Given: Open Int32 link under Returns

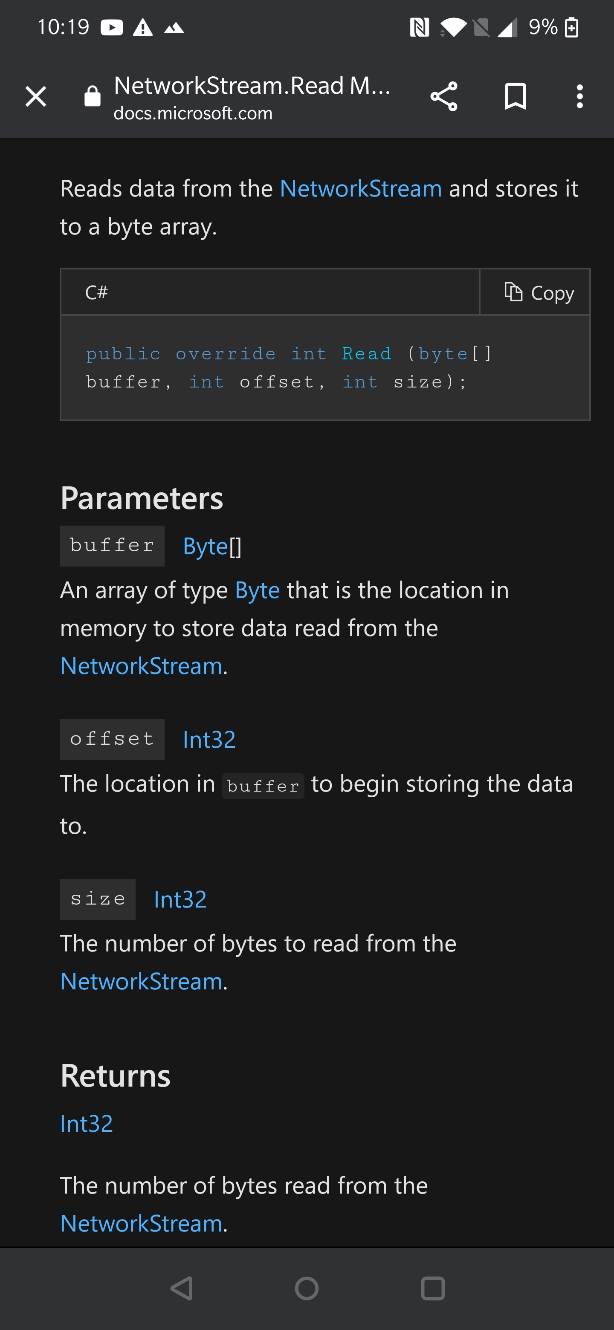Looking at the screenshot, I should coord(86,1124).
